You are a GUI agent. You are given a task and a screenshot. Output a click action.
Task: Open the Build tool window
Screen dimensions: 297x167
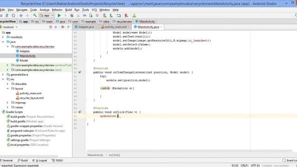click(x=23, y=161)
